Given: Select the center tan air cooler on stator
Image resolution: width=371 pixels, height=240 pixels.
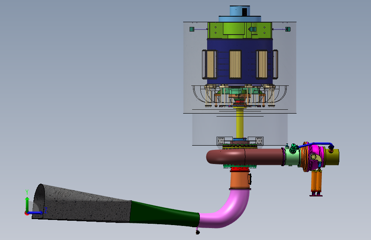Looking at the screenshot, I should point(235,64).
